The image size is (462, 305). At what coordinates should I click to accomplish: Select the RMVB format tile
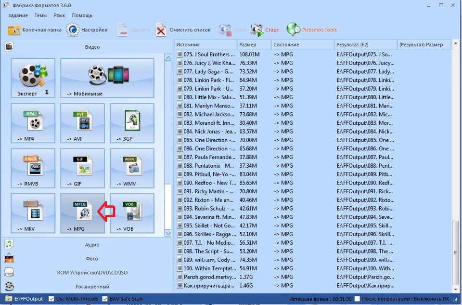click(33, 168)
